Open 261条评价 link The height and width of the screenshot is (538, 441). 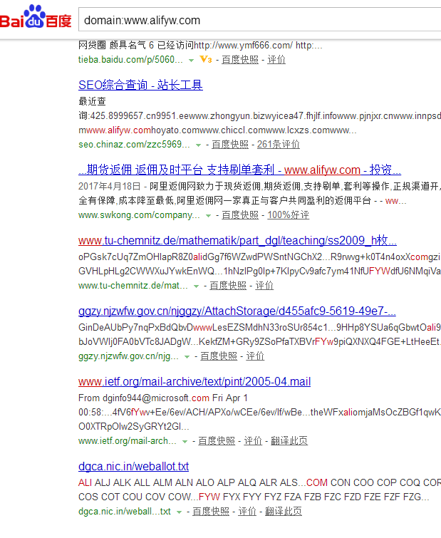279,145
